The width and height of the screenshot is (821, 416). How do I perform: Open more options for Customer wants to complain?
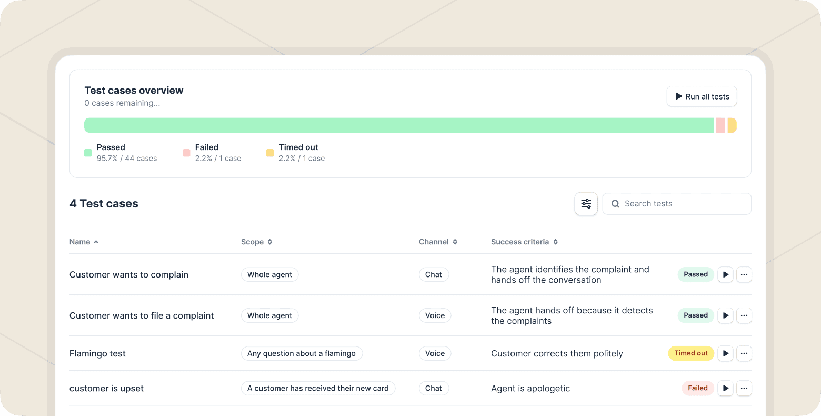744,274
